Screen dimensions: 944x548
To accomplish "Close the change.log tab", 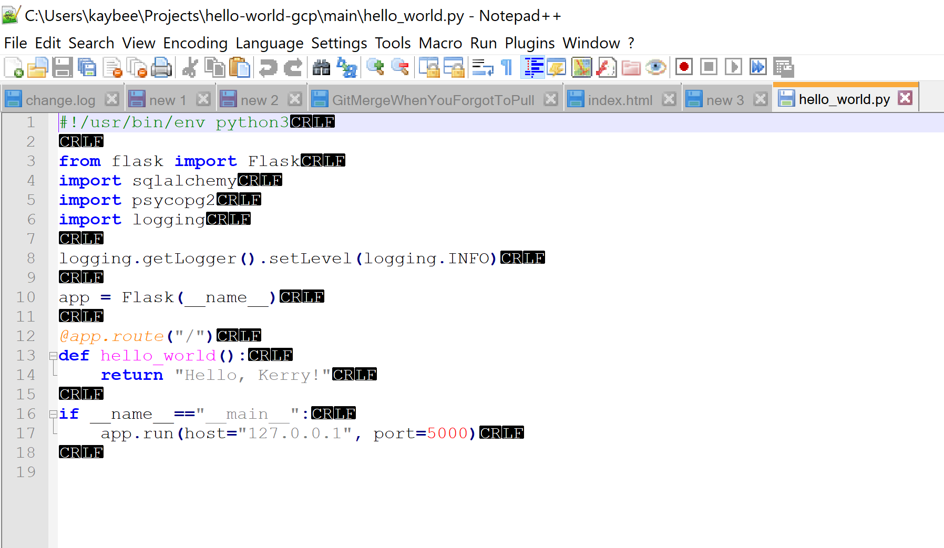I will (x=112, y=99).
